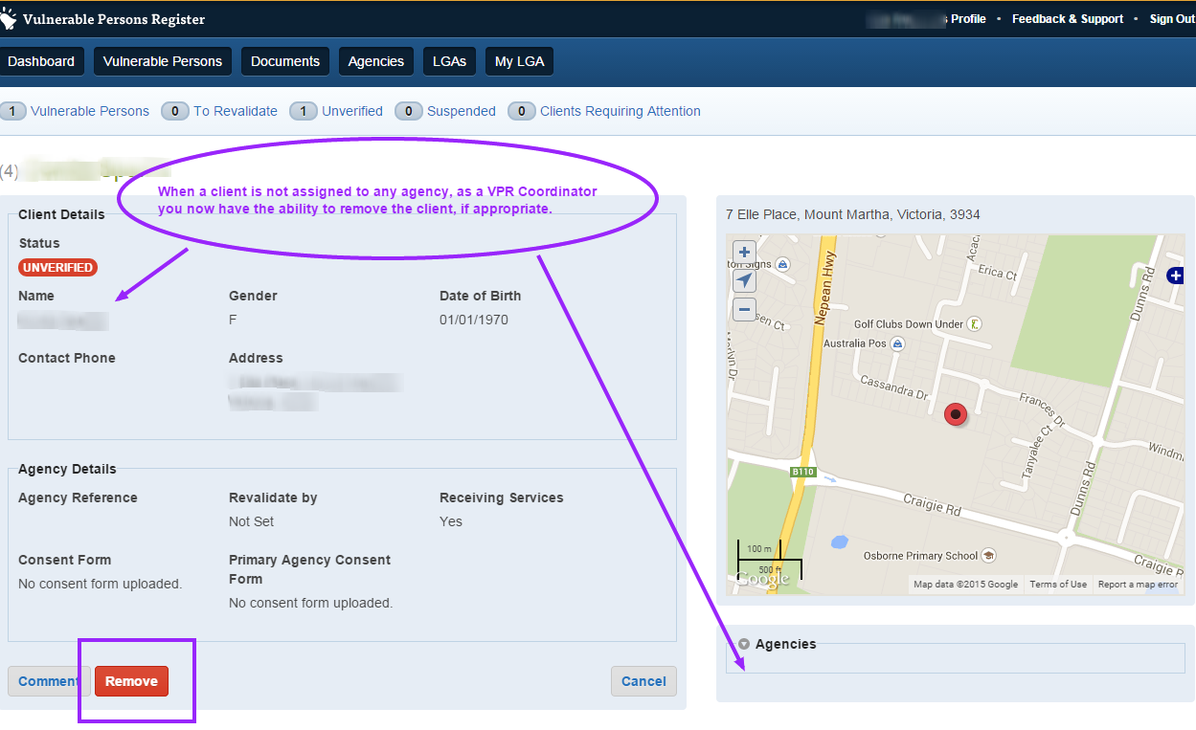Click the map zoom out minus button
Viewport: 1196px width, 730px height.
pyautogui.click(x=744, y=309)
